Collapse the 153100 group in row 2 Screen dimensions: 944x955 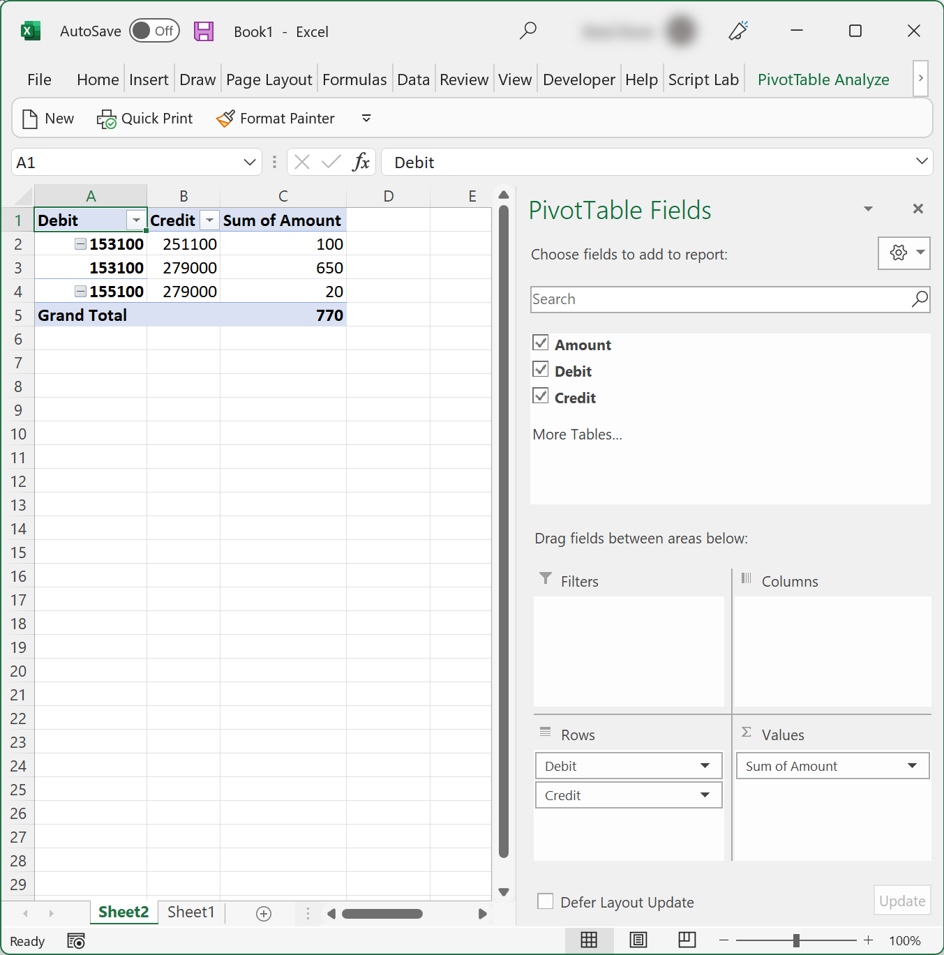[x=81, y=243]
